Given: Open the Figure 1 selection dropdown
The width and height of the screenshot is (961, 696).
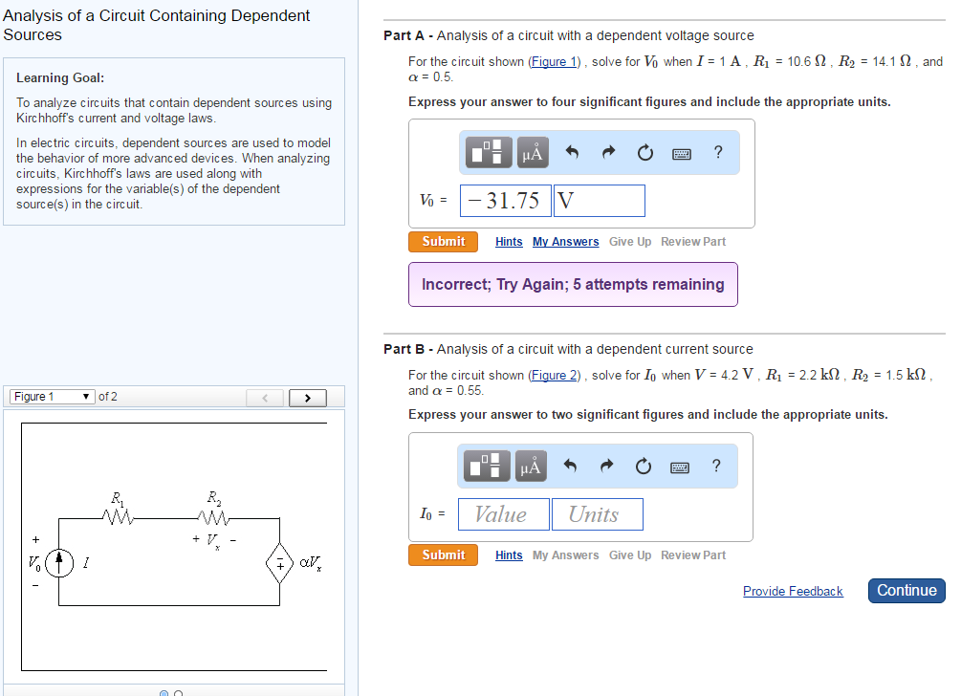Looking at the screenshot, I should tap(53, 396).
